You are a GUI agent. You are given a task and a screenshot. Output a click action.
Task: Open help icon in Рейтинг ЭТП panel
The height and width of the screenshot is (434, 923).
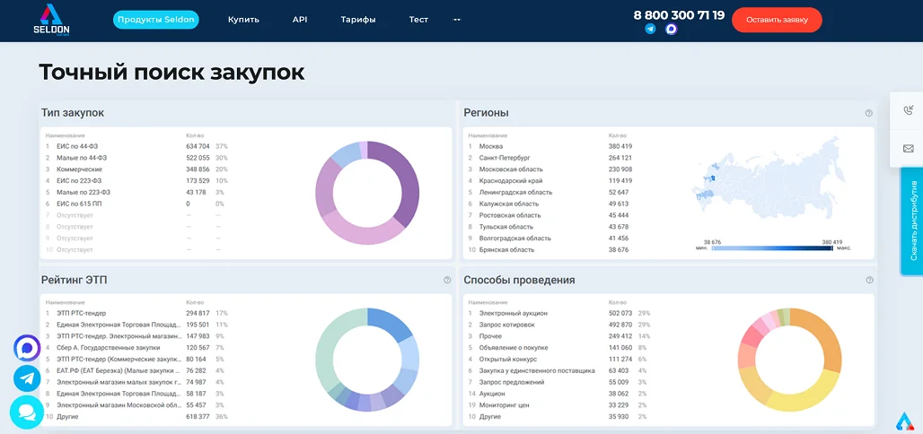coord(447,280)
